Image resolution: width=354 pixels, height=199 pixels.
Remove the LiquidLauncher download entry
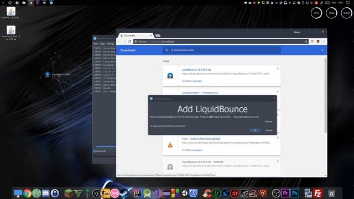coord(278,92)
